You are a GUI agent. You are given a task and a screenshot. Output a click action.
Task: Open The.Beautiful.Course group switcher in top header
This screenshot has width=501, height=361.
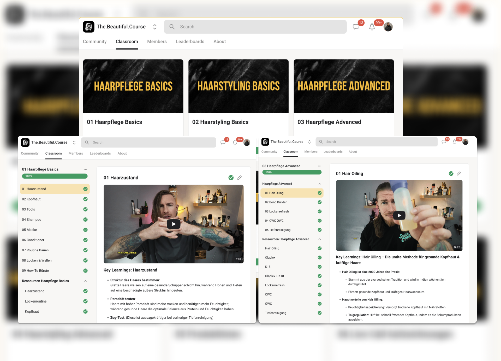tap(155, 27)
